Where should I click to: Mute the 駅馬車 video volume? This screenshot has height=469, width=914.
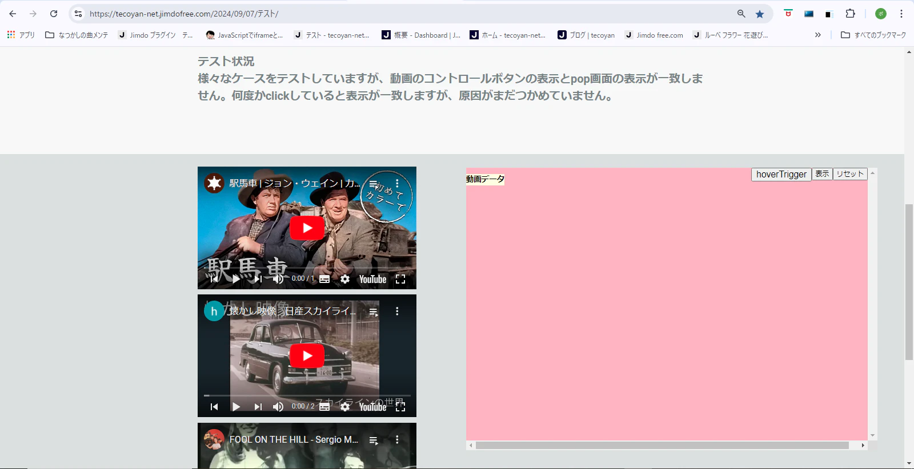[278, 279]
